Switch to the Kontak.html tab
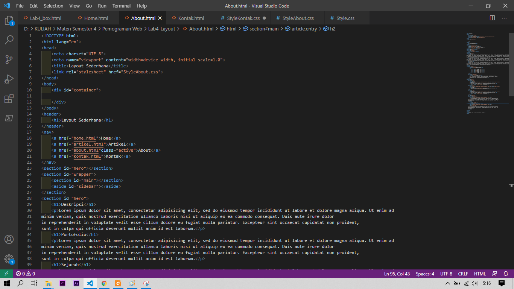This screenshot has height=289, width=514. [x=190, y=18]
